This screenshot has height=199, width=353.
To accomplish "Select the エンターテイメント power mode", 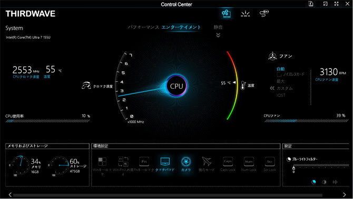I will coord(181,27).
